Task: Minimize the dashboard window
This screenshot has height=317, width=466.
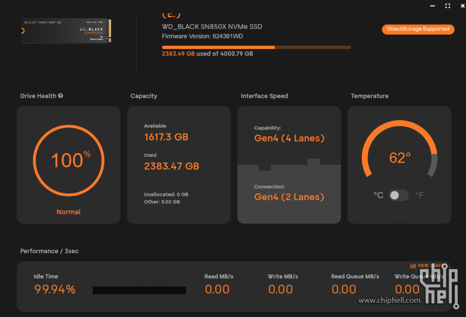Action: (432, 6)
